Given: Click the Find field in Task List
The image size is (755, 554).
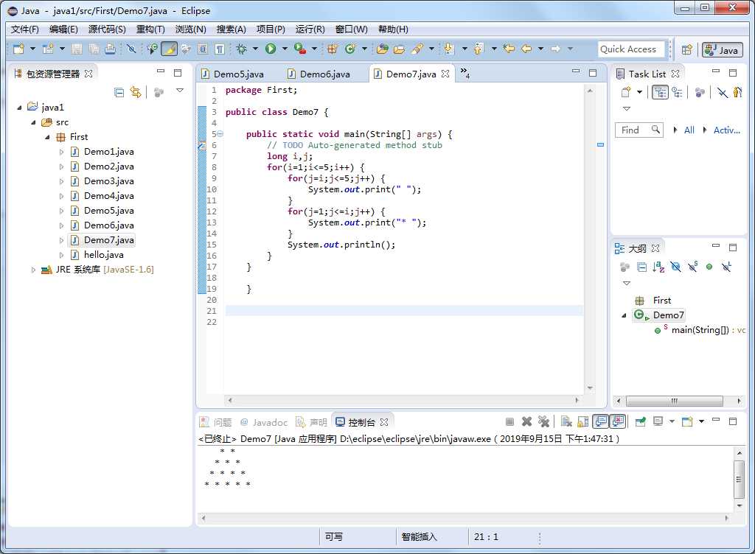Looking at the screenshot, I should coord(639,130).
